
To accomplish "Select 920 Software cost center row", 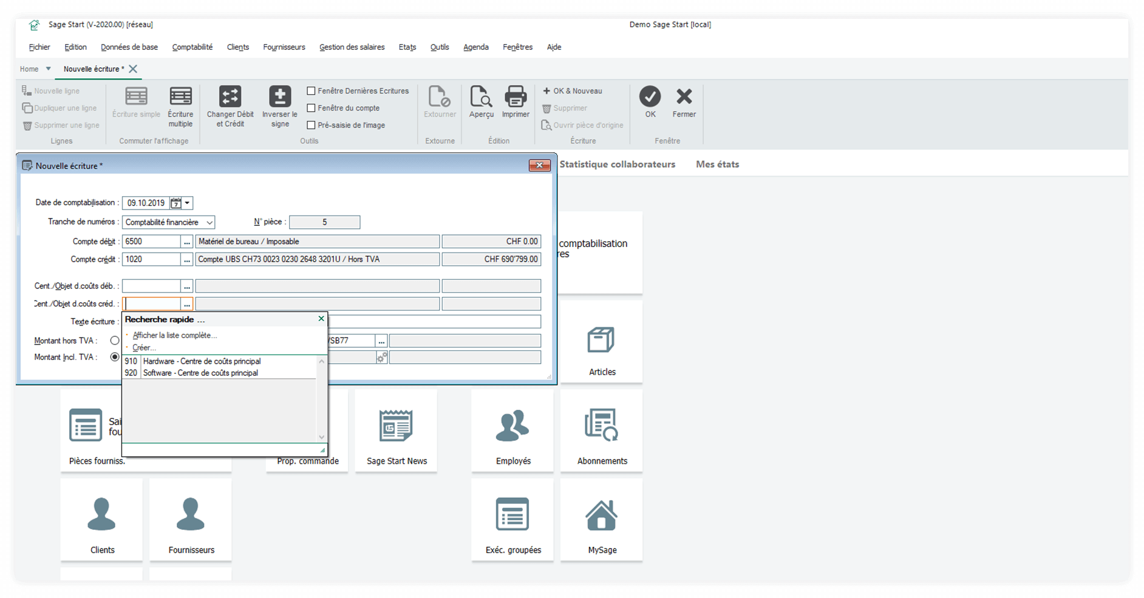I will coord(219,373).
